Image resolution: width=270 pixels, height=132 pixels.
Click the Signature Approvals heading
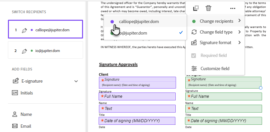(118, 65)
